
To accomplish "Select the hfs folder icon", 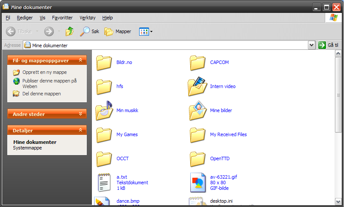I will [x=104, y=87].
